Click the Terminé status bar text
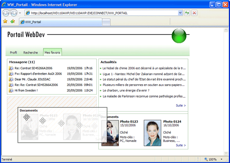This screenshot has width=230, height=163. pos(7,159)
